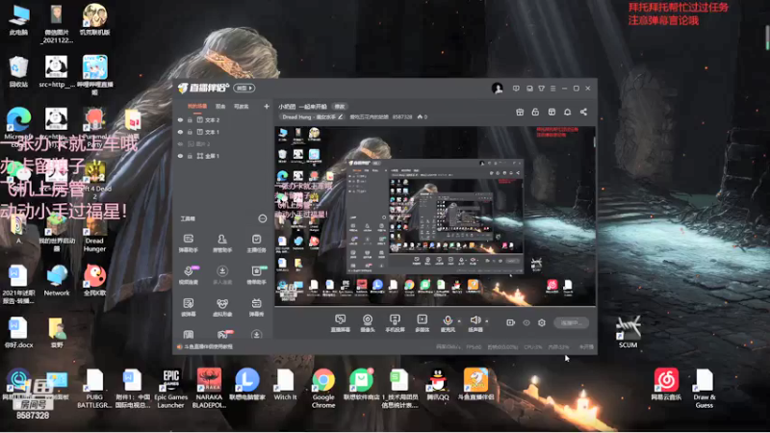Click the unlock padlock icon above preview
This screenshot has height=433, width=770.
pyautogui.click(x=535, y=112)
